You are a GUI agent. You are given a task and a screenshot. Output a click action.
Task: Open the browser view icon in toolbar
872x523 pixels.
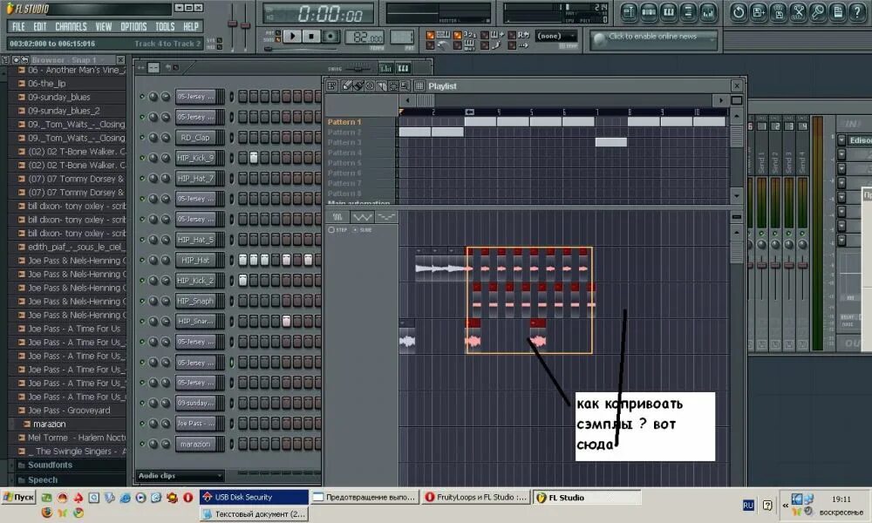pyautogui.click(x=689, y=12)
